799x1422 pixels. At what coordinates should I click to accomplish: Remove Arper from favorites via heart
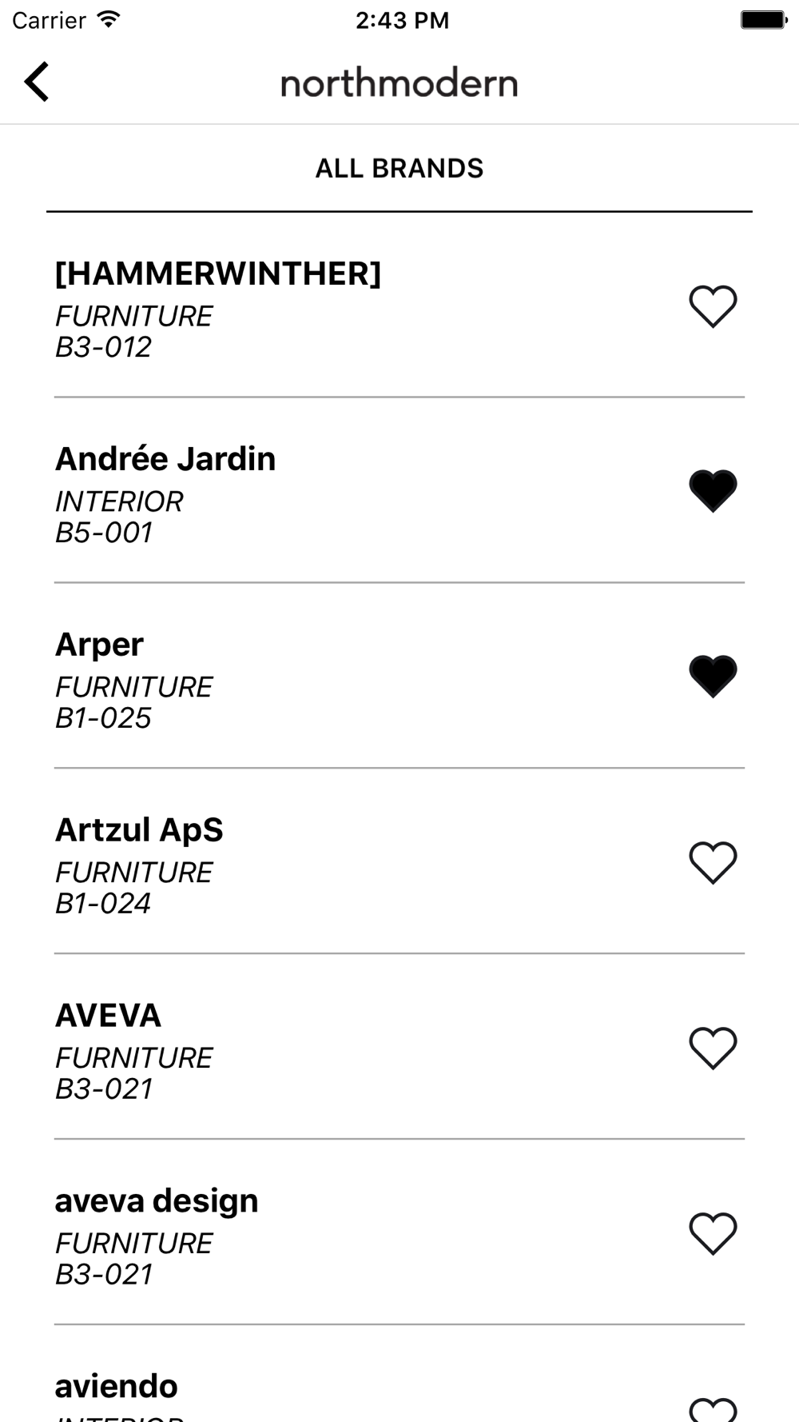point(713,675)
